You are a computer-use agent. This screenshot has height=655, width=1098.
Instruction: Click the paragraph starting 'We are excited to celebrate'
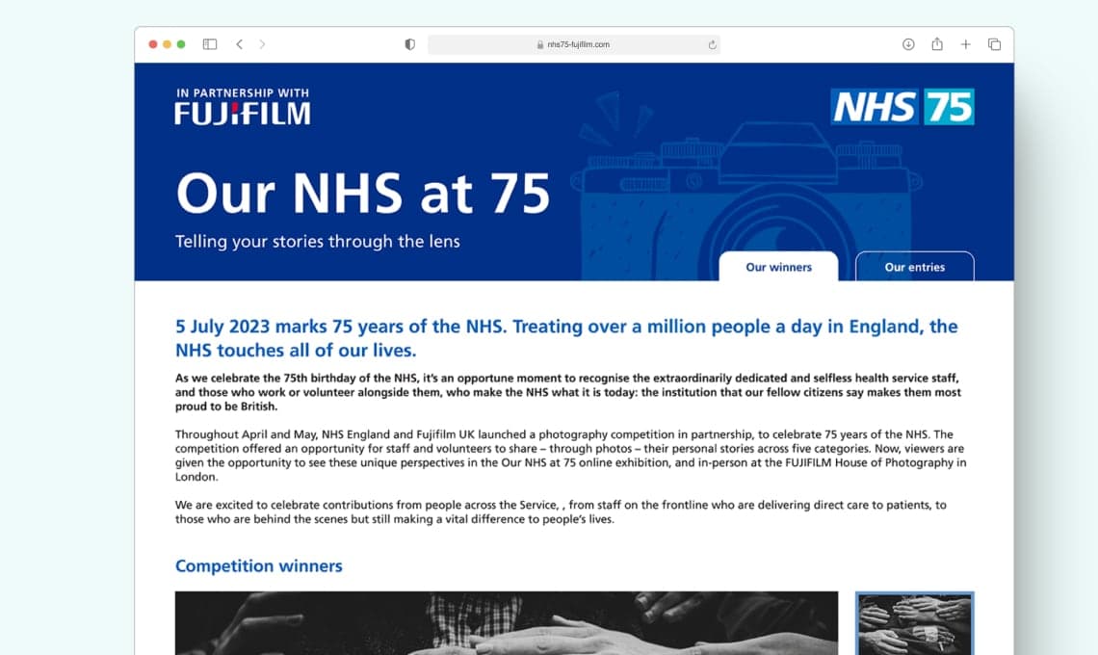(561, 512)
